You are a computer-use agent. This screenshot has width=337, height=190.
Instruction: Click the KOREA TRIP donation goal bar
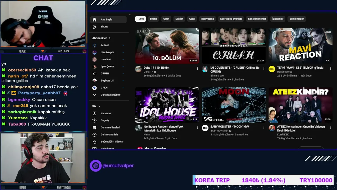click(x=263, y=180)
